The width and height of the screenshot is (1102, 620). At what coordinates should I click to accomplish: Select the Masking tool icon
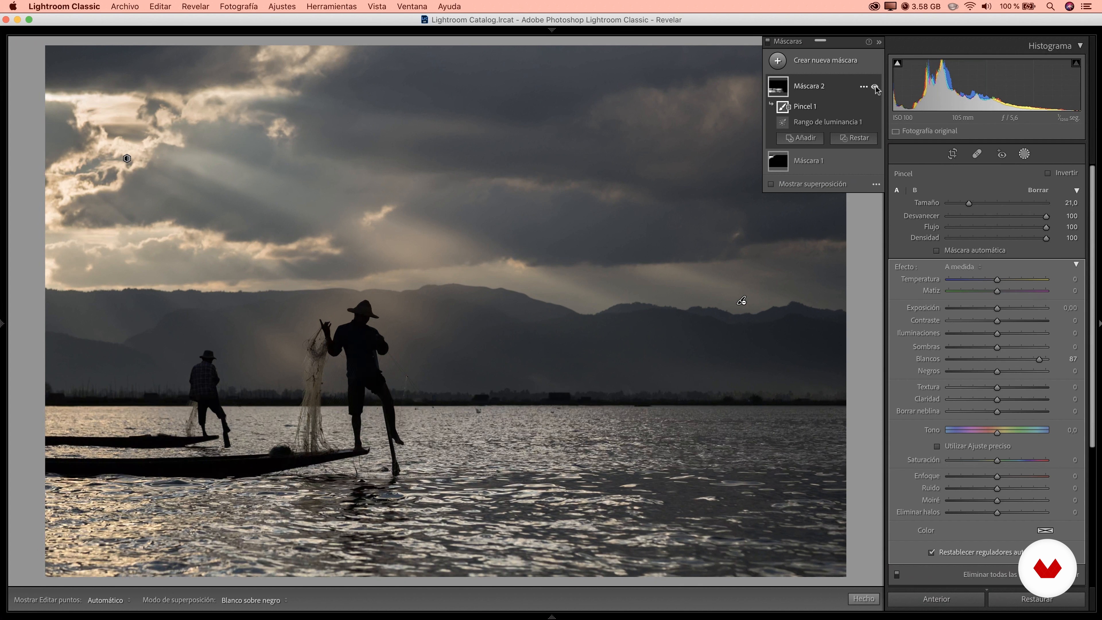pos(1024,154)
